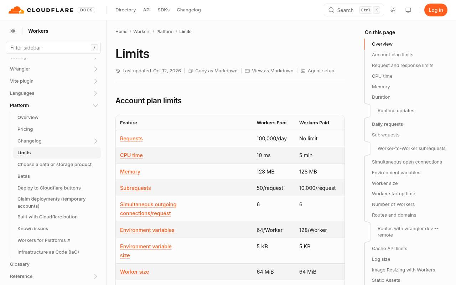Screen dimensions: 456x285
Task: Open the products grid icon beside Workers
Action: tap(13, 31)
